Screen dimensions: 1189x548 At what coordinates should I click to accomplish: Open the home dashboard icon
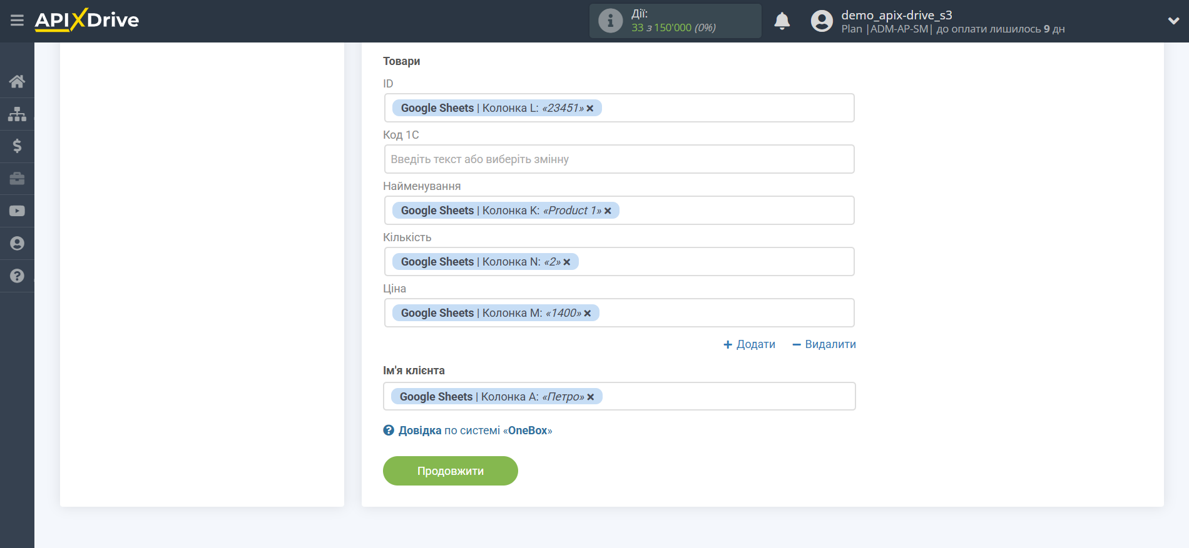pos(17,81)
